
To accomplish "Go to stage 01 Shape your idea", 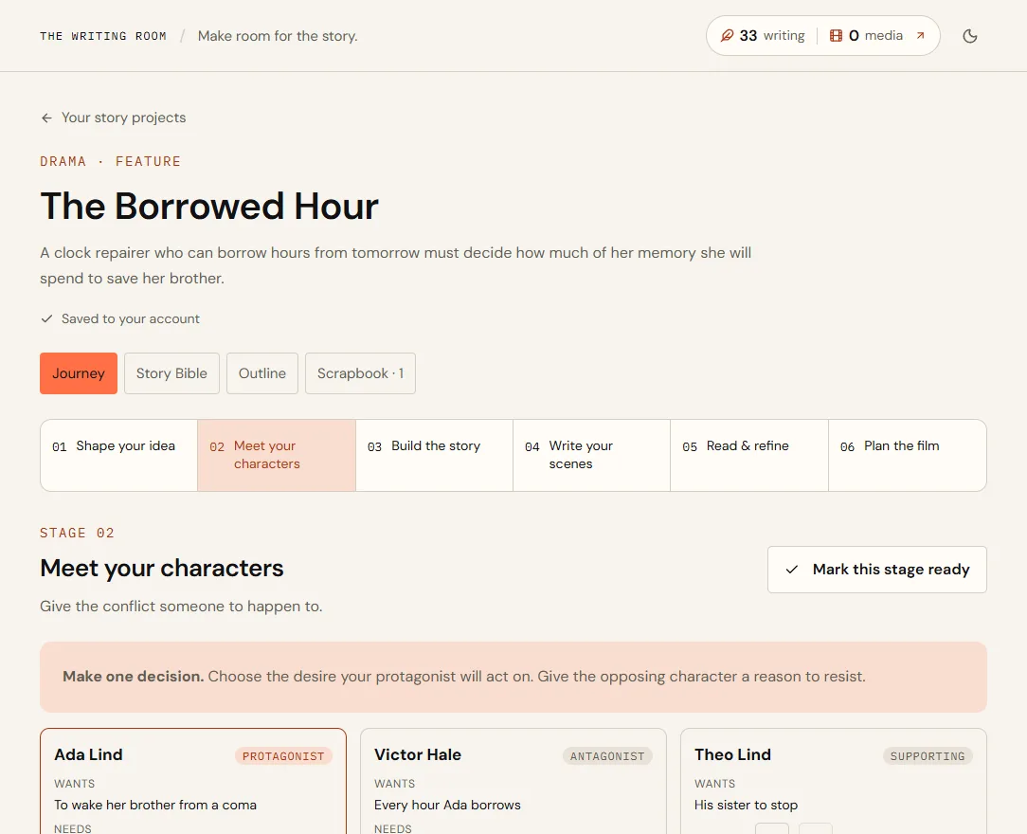I will [x=118, y=455].
